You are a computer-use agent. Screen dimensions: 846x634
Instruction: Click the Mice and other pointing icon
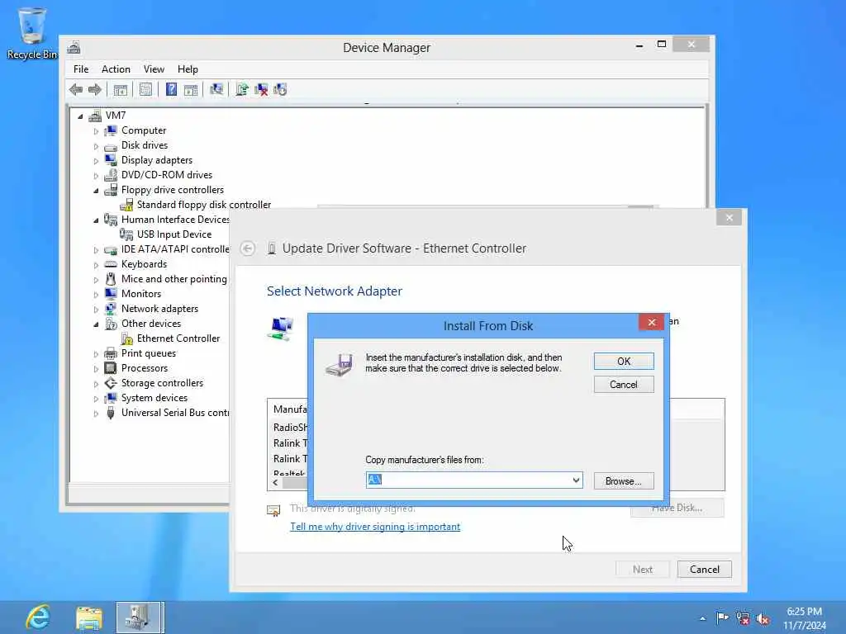[111, 279]
